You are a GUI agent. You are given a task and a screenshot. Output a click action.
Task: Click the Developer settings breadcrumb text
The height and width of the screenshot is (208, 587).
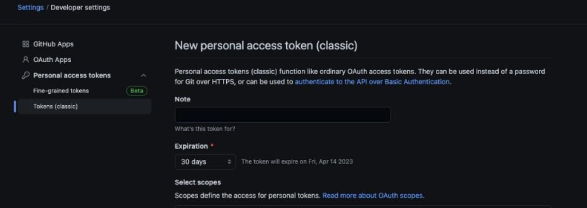(x=80, y=7)
